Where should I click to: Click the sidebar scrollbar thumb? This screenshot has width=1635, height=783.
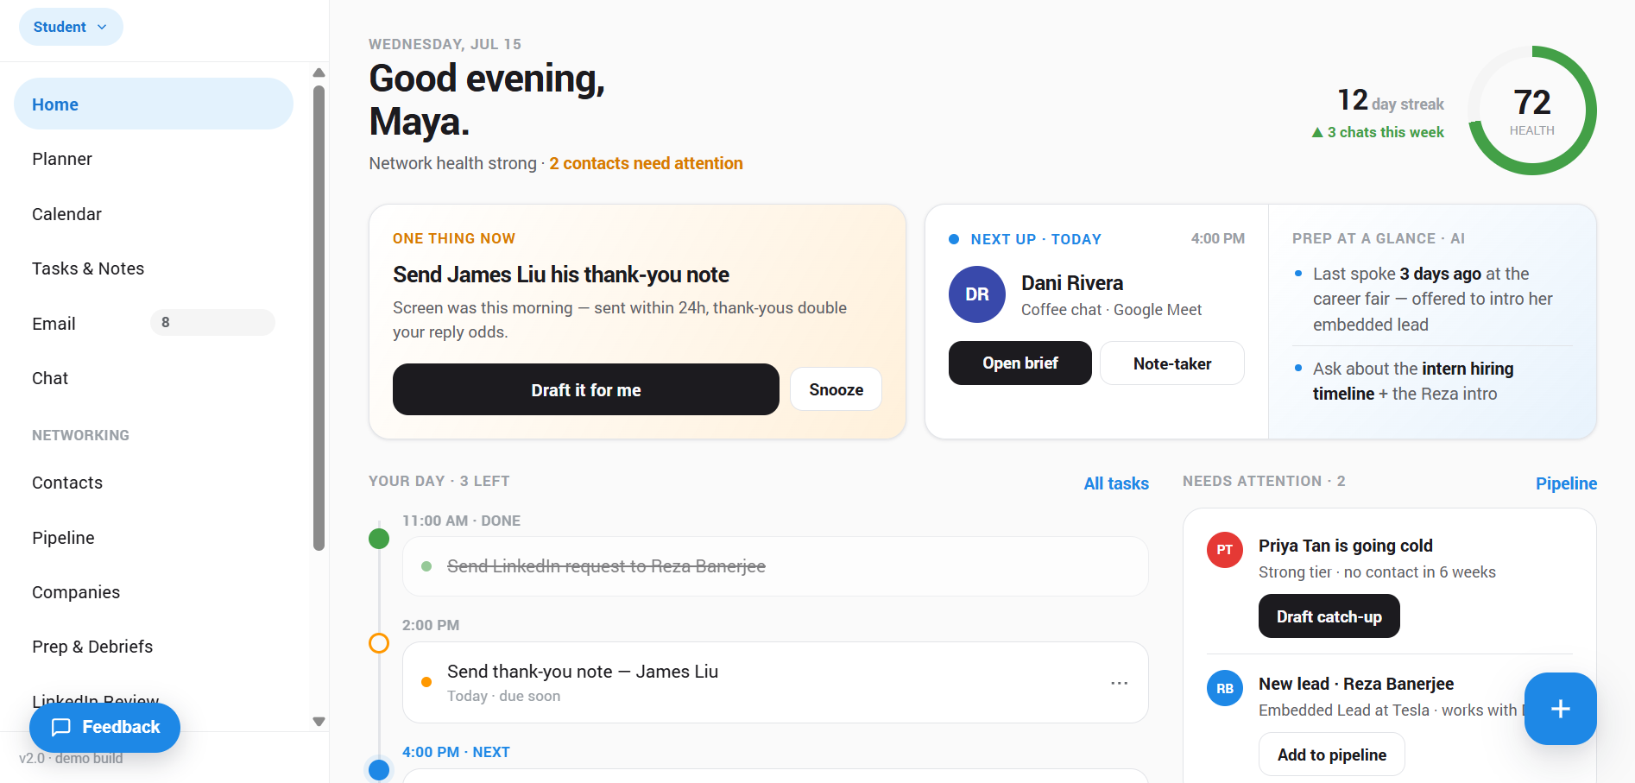[x=319, y=318]
